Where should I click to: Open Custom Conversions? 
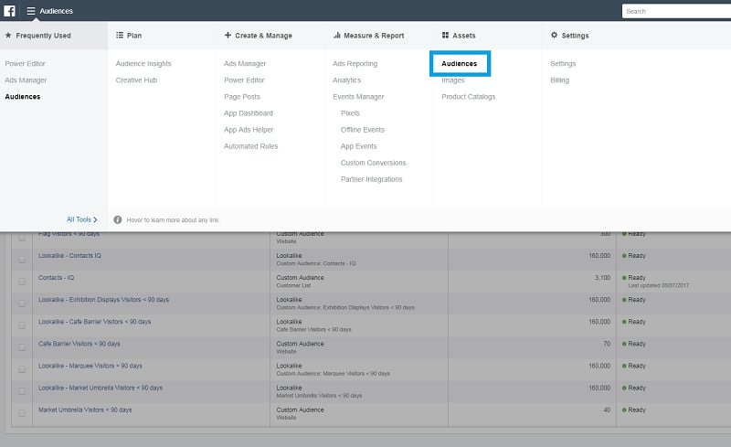[373, 163]
